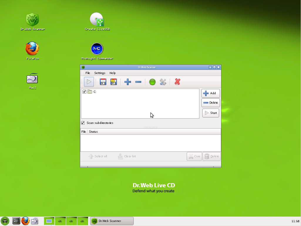Click the red X toolbar icon
Image resolution: width=301 pixels, height=226 pixels.
tap(177, 82)
